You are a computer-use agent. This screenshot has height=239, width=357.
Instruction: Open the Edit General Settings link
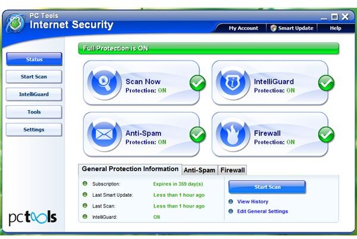coord(262,211)
